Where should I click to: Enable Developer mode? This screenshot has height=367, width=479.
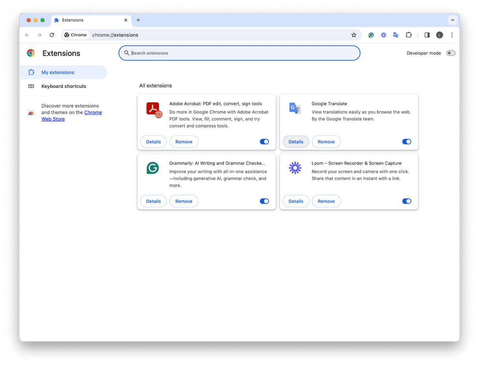(x=451, y=53)
